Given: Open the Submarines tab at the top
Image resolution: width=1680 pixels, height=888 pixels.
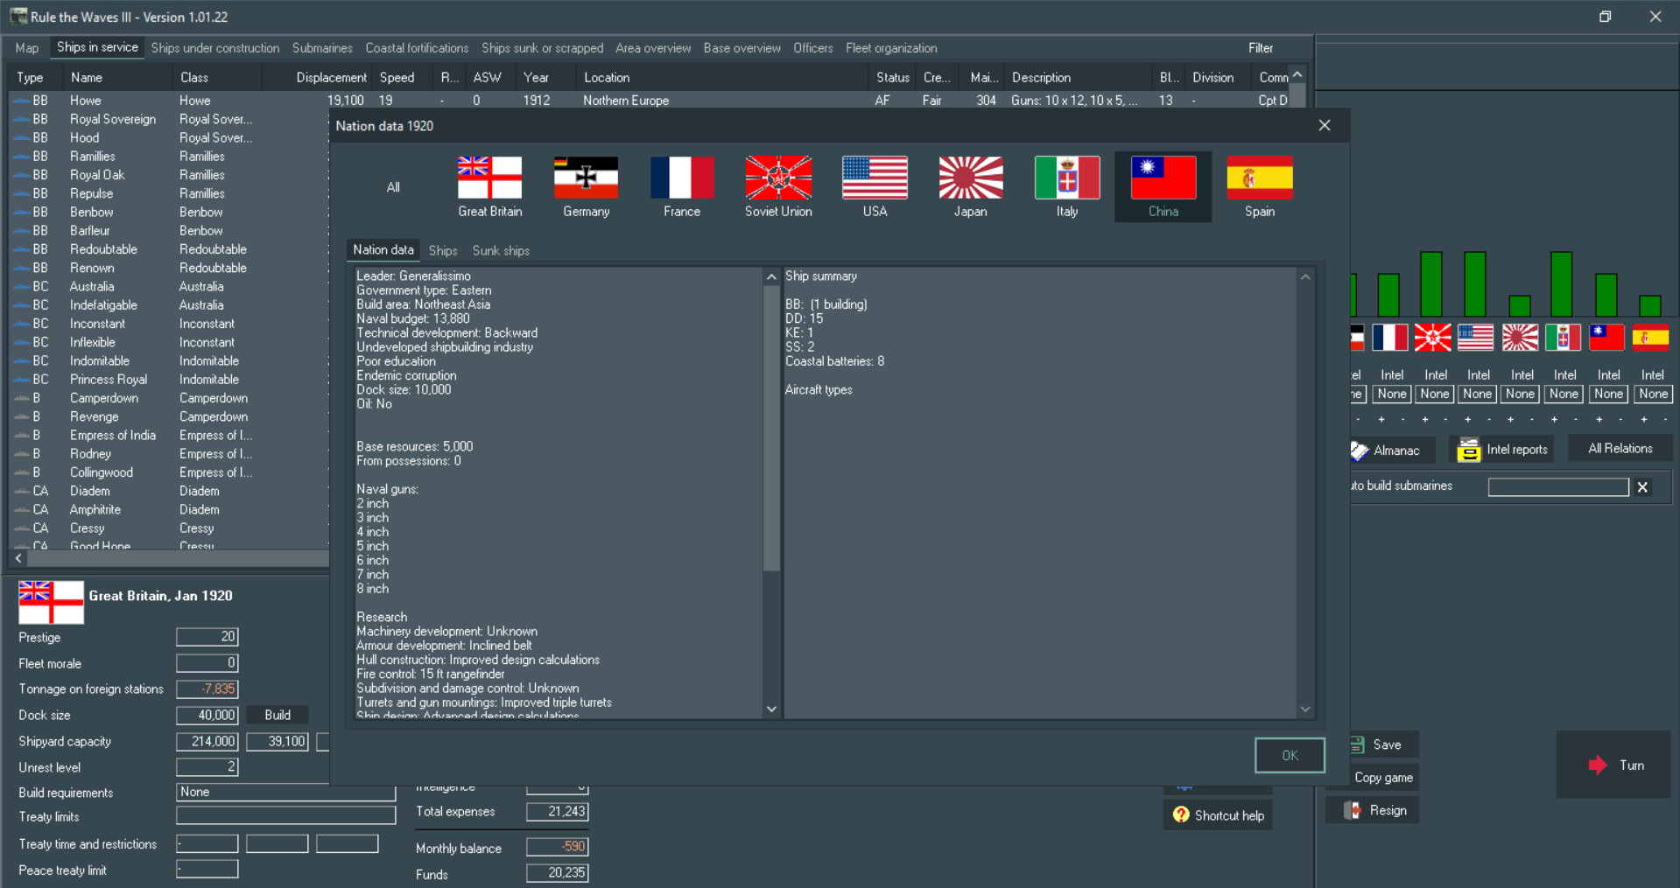Looking at the screenshot, I should [x=321, y=48].
